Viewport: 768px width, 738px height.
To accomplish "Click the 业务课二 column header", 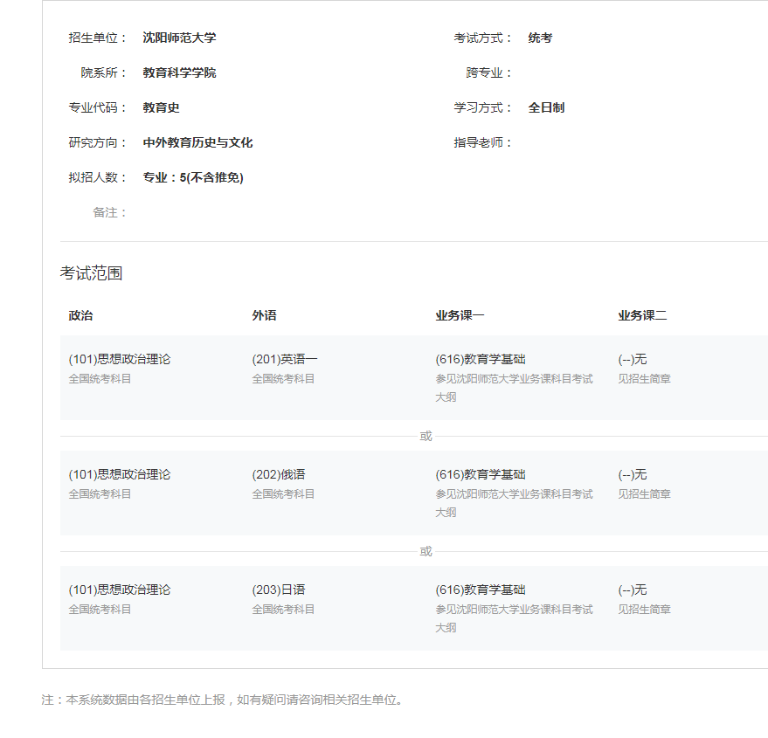I will (x=642, y=315).
